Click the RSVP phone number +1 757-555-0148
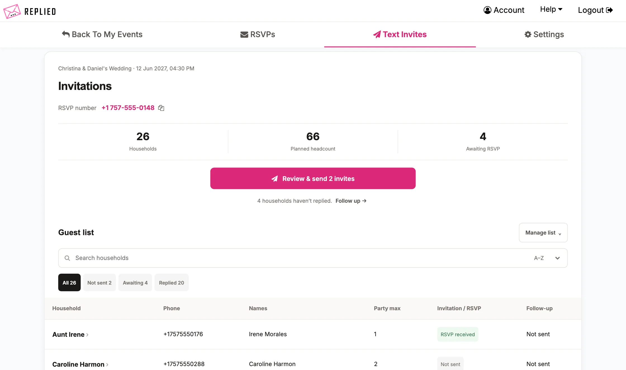626x370 pixels. click(x=128, y=108)
